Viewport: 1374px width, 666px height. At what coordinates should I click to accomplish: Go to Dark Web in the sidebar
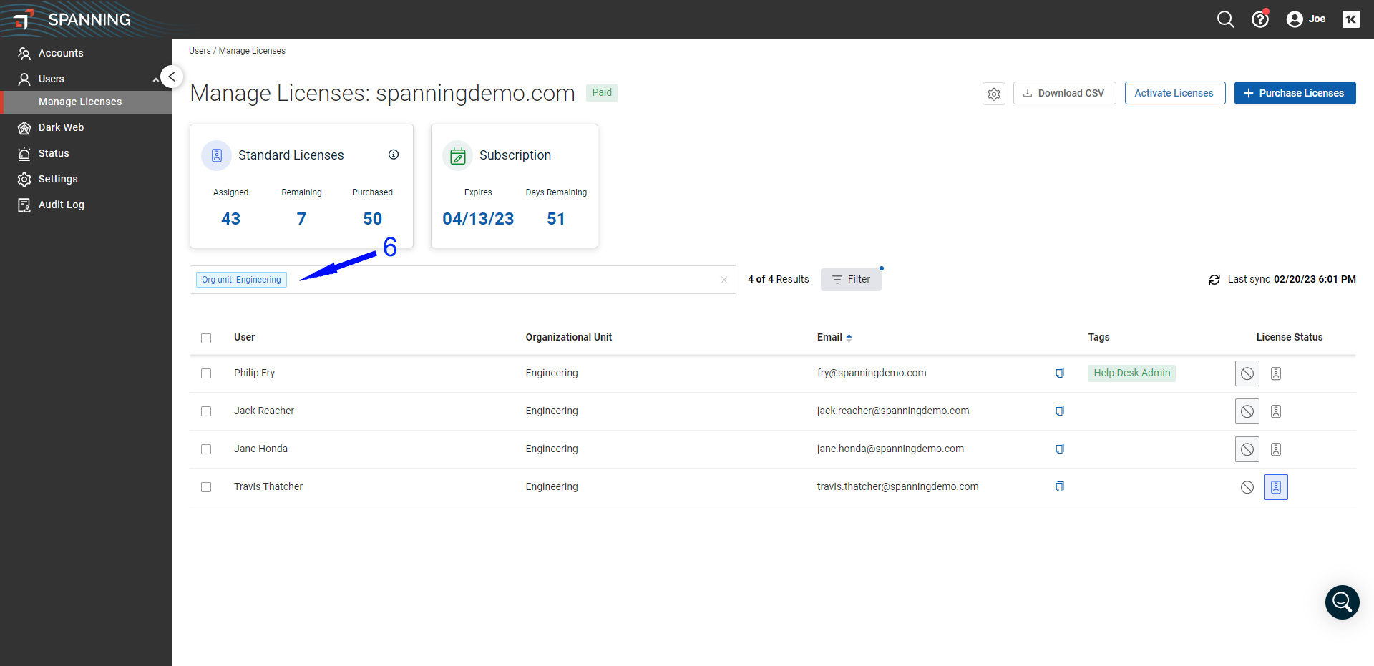[x=86, y=127]
